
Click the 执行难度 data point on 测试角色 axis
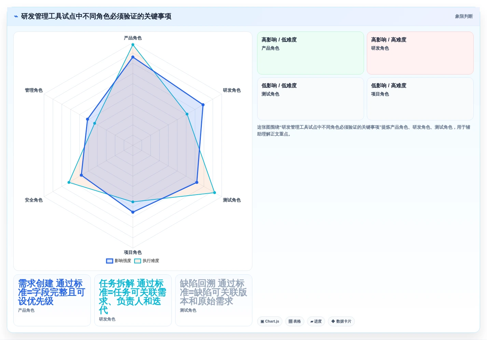click(214, 193)
